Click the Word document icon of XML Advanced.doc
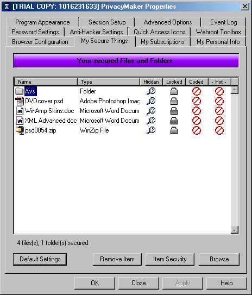 [x=20, y=121]
